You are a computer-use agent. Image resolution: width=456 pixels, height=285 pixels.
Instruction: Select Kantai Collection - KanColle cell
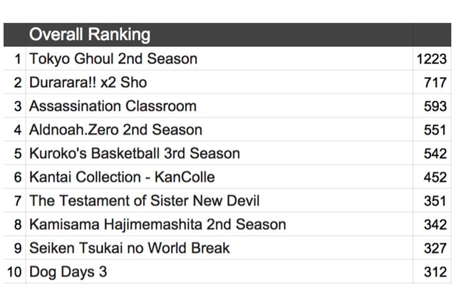[219, 177]
